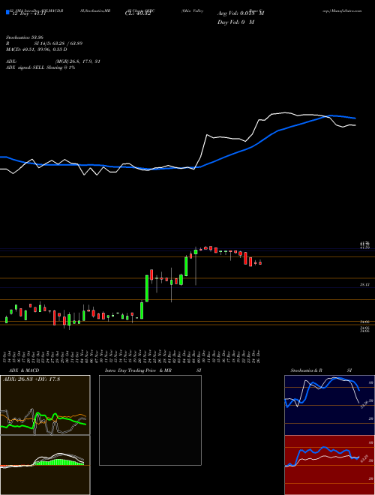Click the 'CL: 40.32' close price text
Screen dimensions: 375x495
pos(138,14)
